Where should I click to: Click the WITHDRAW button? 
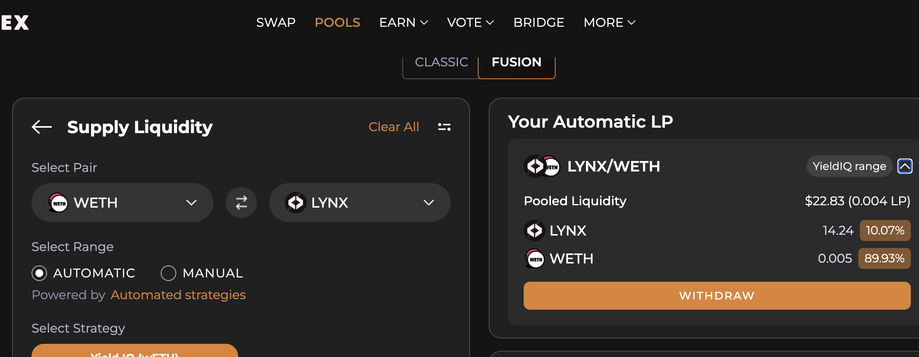click(x=717, y=296)
